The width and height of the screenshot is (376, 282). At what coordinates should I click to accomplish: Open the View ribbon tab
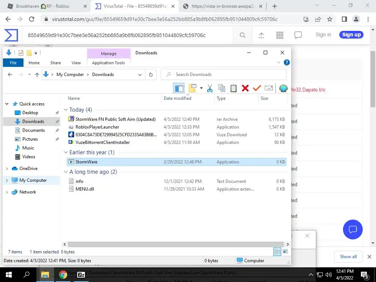[76, 63]
